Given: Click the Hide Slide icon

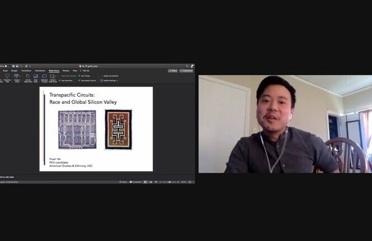Looking at the screenshot, I should [x=35, y=77].
